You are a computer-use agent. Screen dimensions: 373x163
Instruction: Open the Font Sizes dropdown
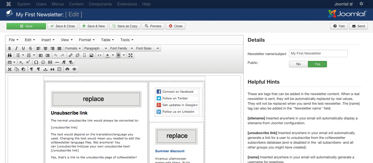click(148, 49)
